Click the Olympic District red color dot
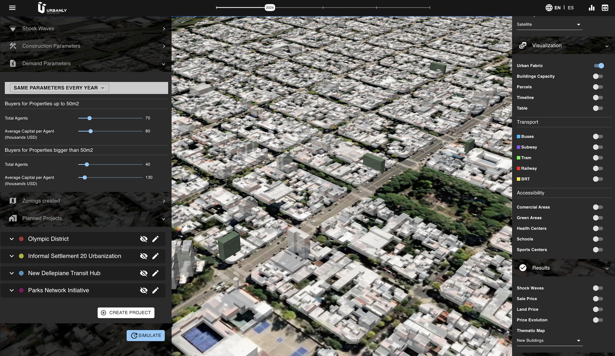This screenshot has height=356, width=615. tap(21, 239)
